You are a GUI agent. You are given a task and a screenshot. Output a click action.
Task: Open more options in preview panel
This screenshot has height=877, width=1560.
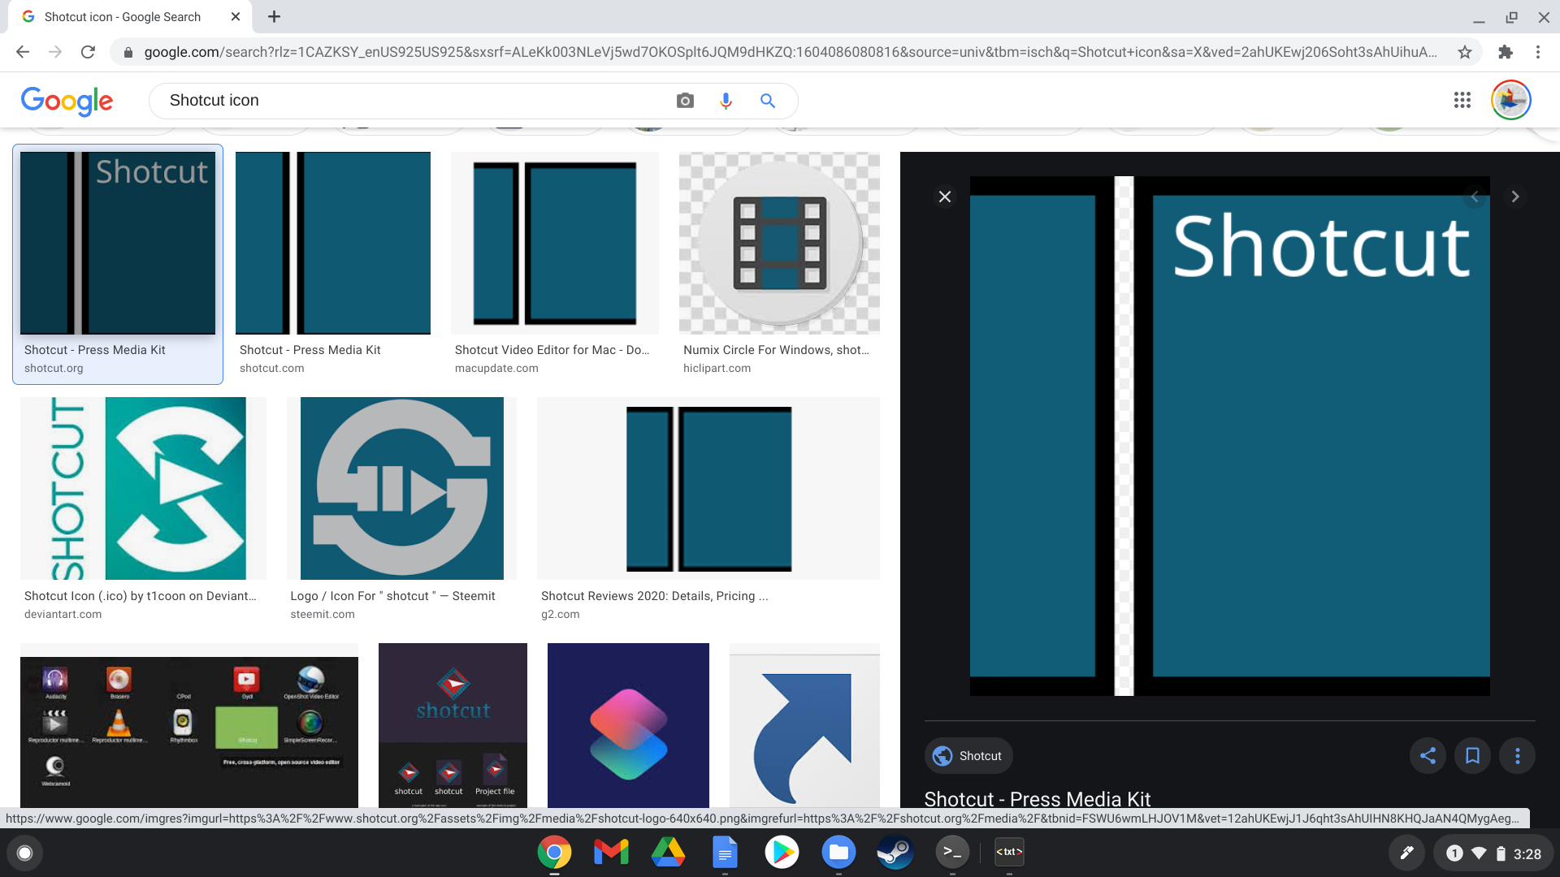pyautogui.click(x=1517, y=756)
